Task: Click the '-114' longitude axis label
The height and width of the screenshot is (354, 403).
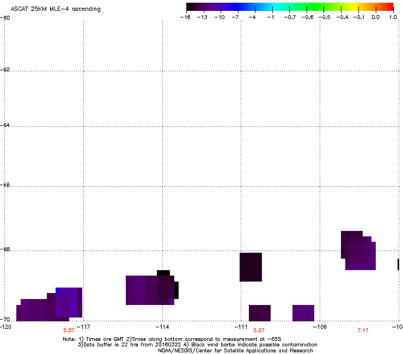Action: point(162,327)
